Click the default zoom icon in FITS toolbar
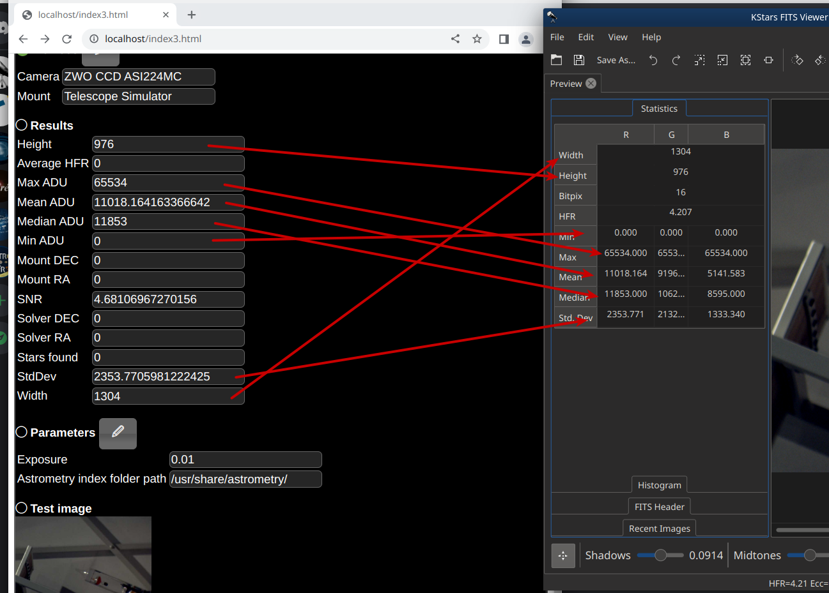 [x=769, y=60]
